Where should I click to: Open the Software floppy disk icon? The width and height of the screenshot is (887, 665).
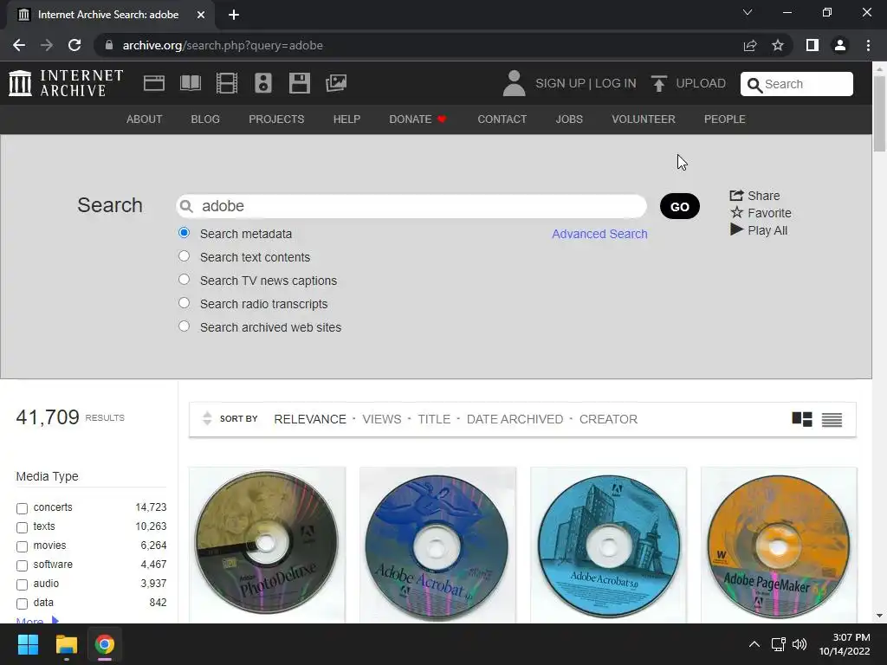coord(299,83)
